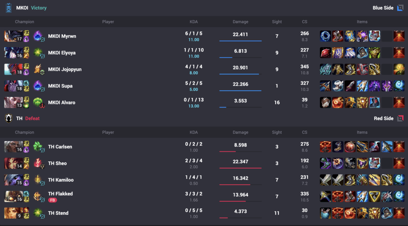
Task: Click the TH team logo icon
Action: pos(8,118)
